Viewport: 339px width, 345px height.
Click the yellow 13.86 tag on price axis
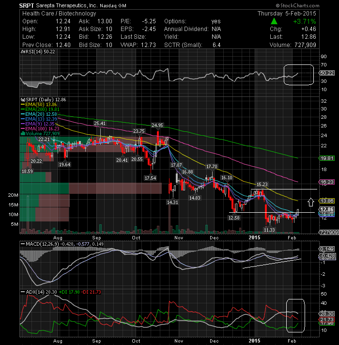tap(327, 201)
